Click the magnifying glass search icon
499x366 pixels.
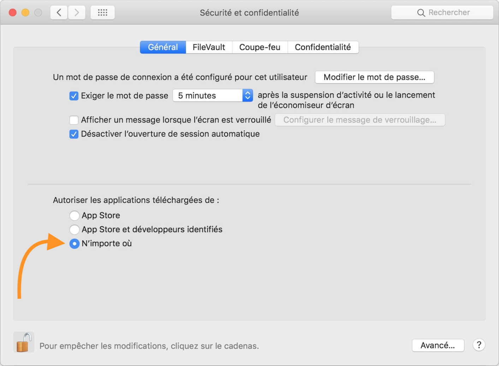(421, 13)
